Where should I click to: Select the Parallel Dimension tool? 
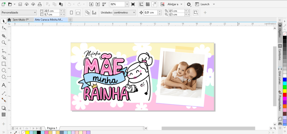tap(4, 93)
